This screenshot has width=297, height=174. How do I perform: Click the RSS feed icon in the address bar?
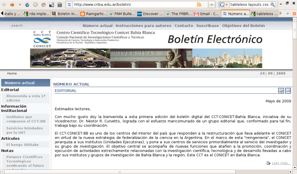[x=199, y=4]
